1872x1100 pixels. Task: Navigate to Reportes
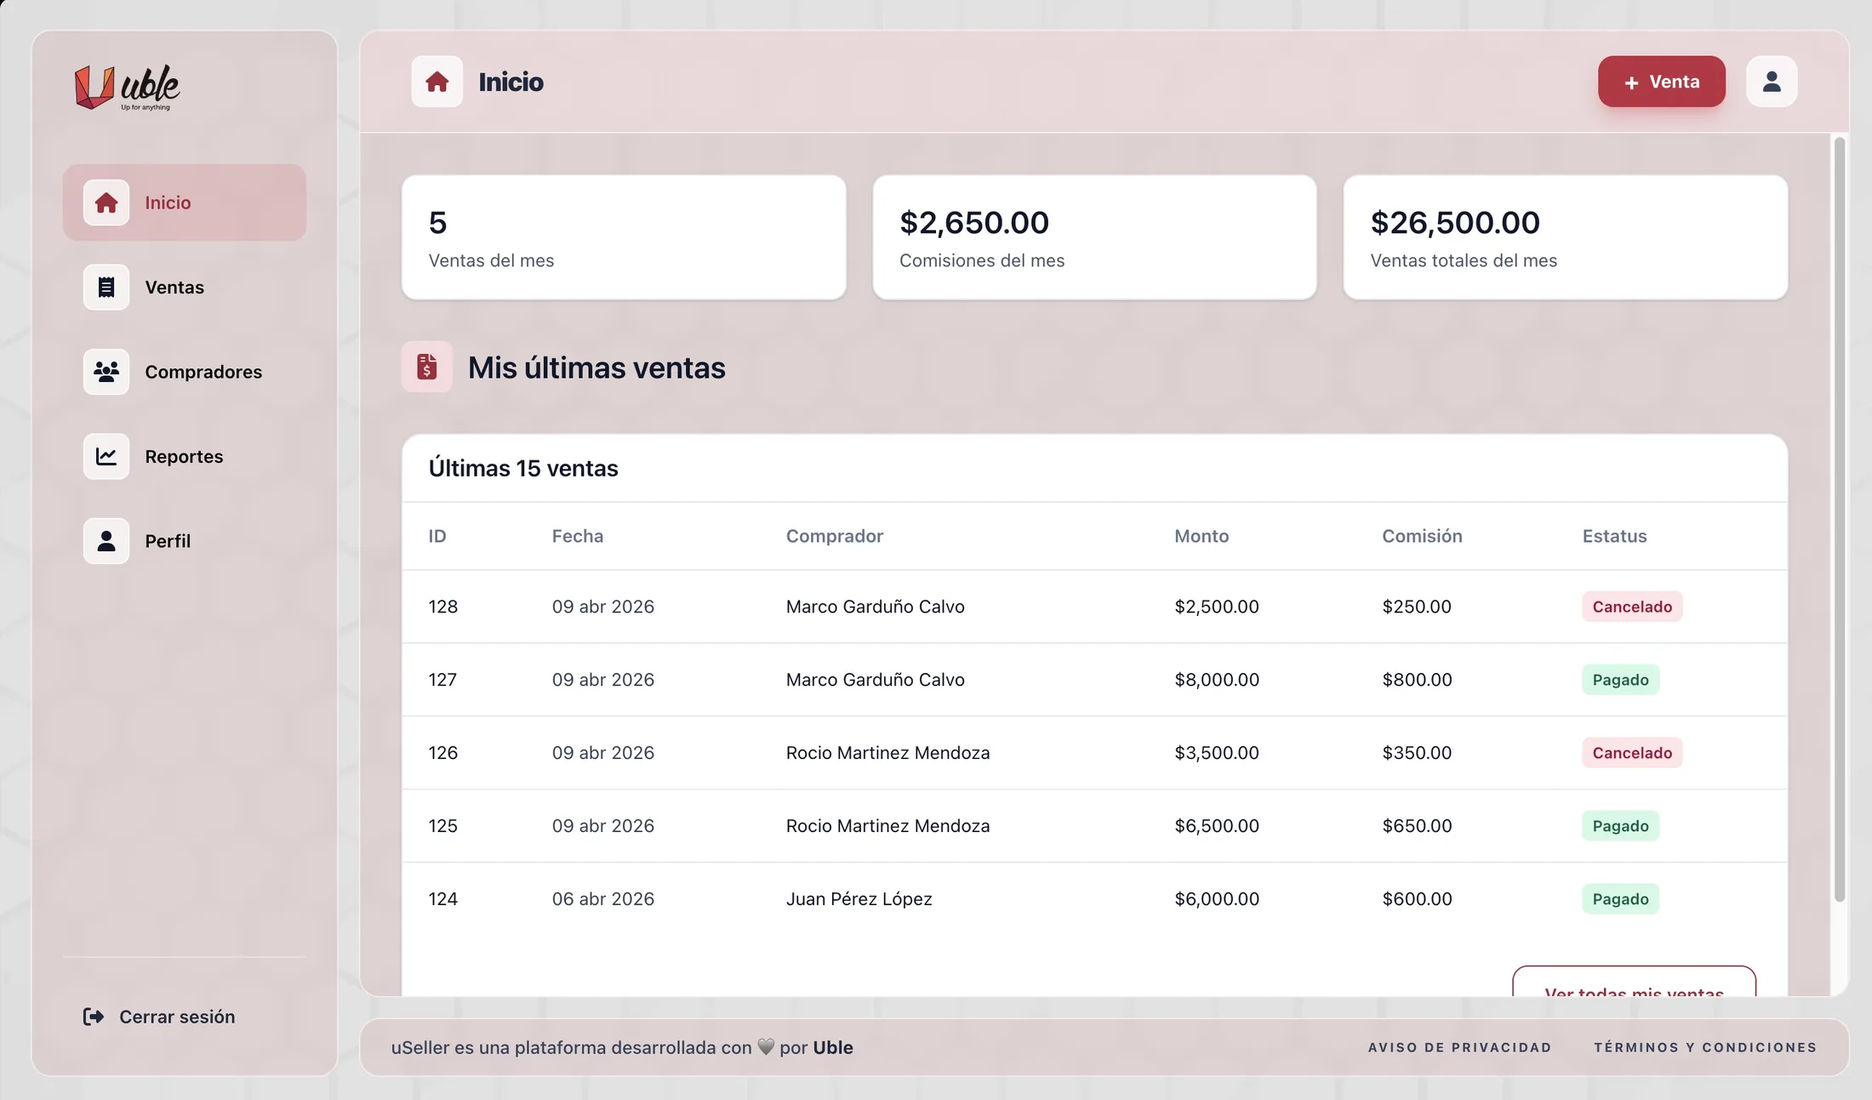[x=185, y=456]
